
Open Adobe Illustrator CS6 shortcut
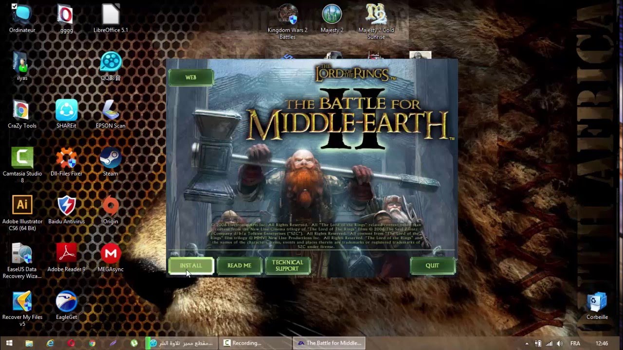point(22,212)
